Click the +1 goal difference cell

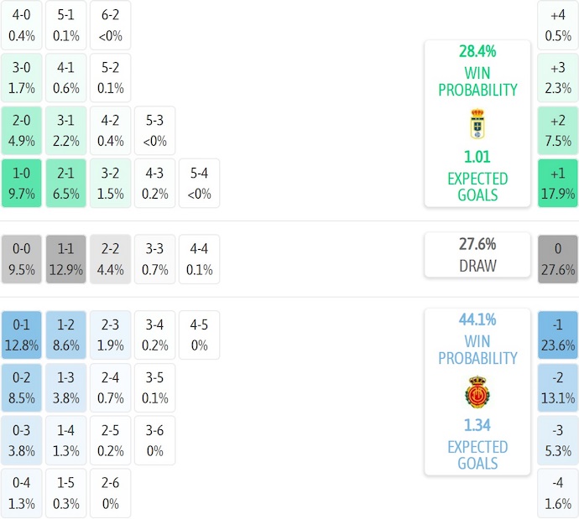[x=558, y=184]
